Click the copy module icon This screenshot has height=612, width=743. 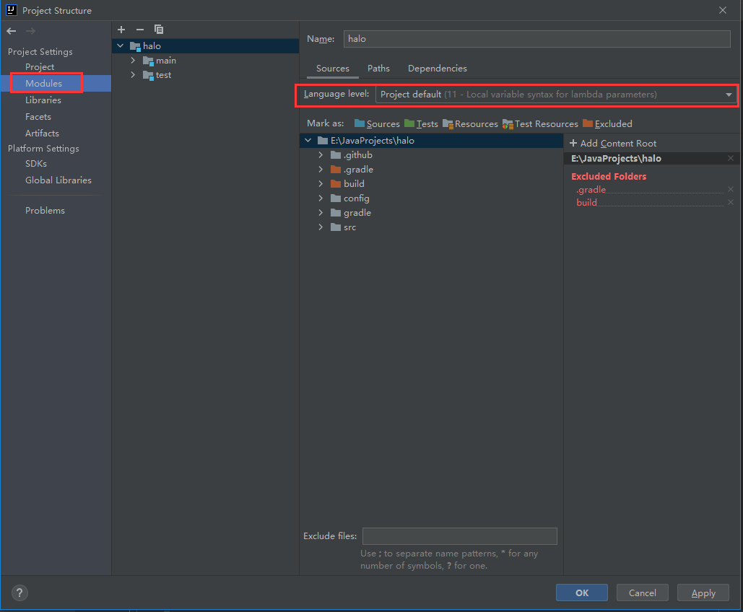(159, 30)
